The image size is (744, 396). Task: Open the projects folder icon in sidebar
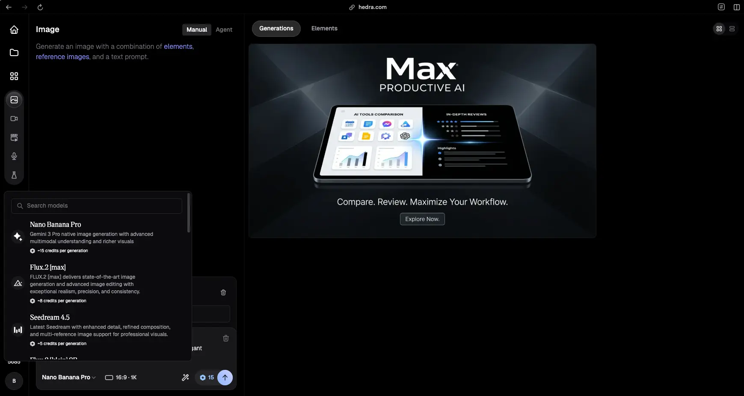(x=14, y=53)
